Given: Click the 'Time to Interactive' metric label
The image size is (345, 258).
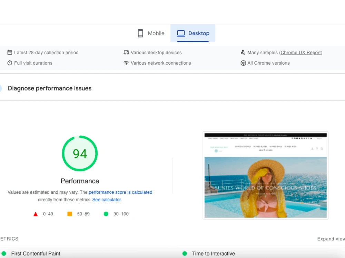Looking at the screenshot, I should pyautogui.click(x=214, y=254).
